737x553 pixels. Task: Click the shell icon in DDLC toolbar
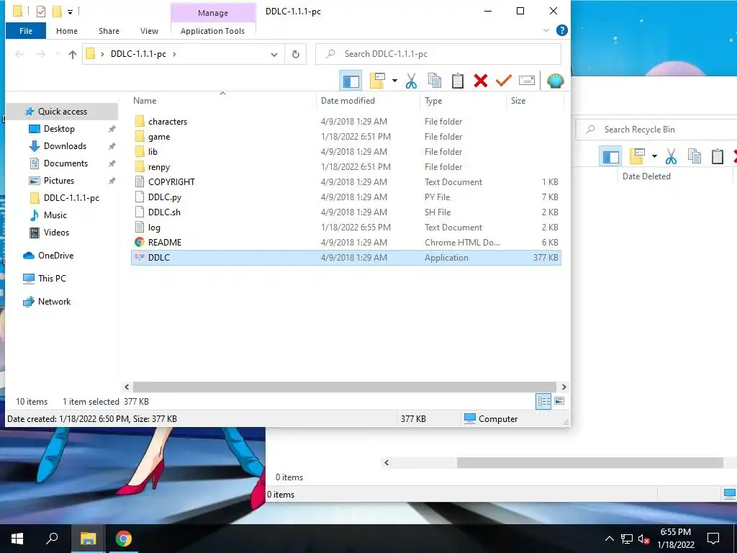[555, 81]
